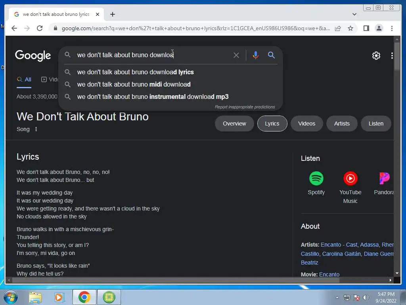The height and width of the screenshot is (305, 406).
Task: Open the taskbar clock showing 5:47 PM
Action: click(x=386, y=297)
